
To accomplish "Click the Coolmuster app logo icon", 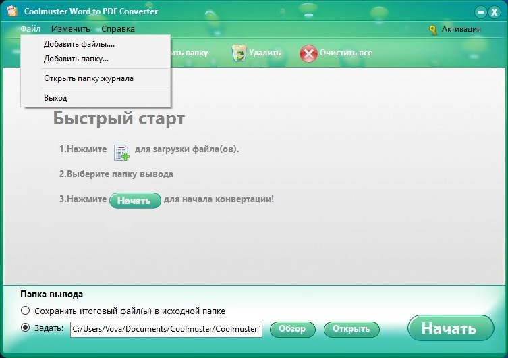I will (x=12, y=11).
